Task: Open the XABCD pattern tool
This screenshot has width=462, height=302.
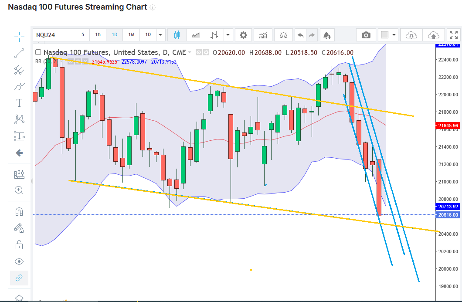Action: [x=19, y=119]
